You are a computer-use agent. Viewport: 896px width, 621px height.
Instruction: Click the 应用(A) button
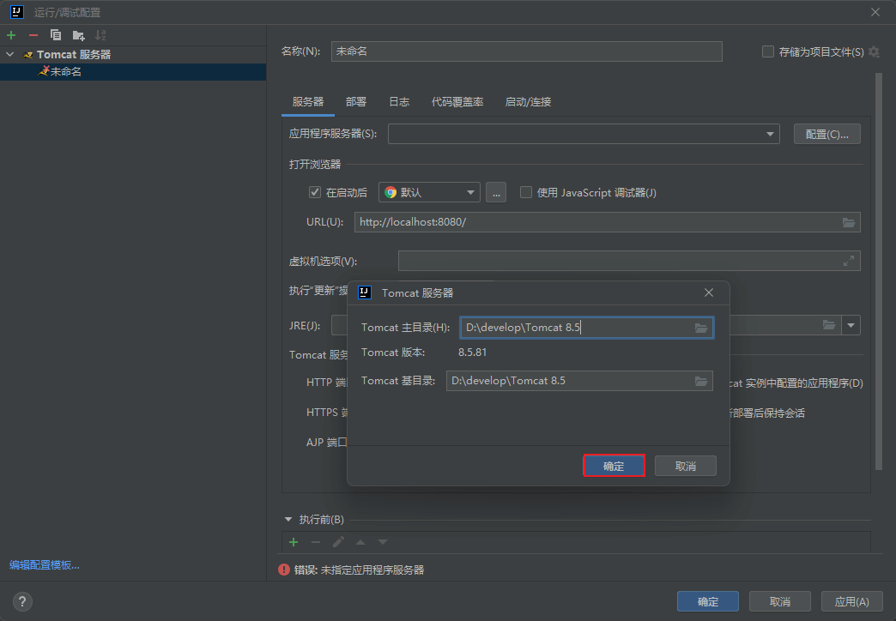pyautogui.click(x=851, y=601)
